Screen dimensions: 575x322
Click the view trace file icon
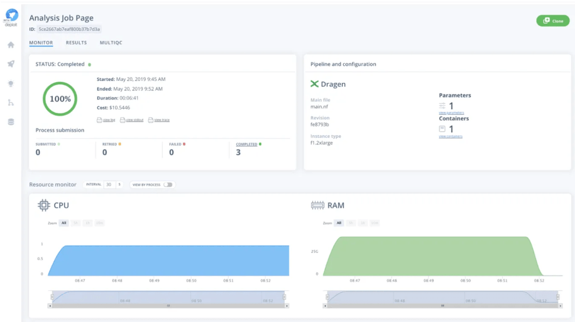[x=150, y=120]
